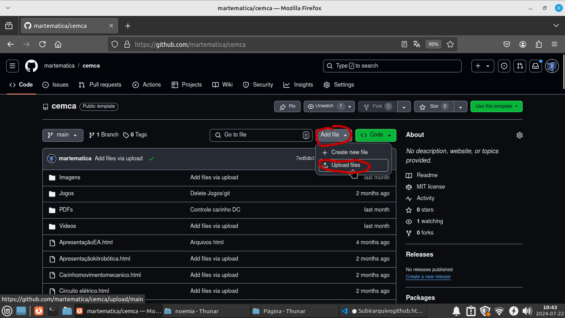Fork the cemca repository

[x=377, y=106]
